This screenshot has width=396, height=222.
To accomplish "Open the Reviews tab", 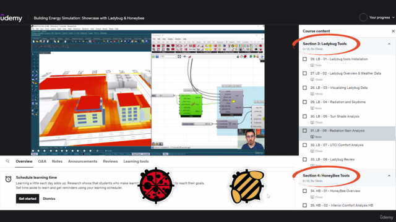I will 110,162.
